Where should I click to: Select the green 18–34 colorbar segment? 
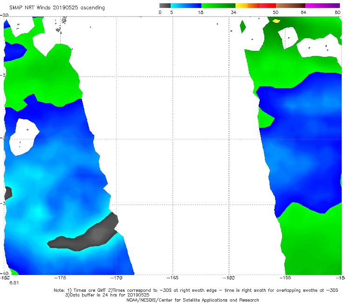tap(218, 6)
